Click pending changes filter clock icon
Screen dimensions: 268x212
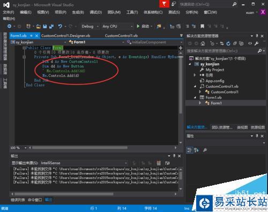212,43
